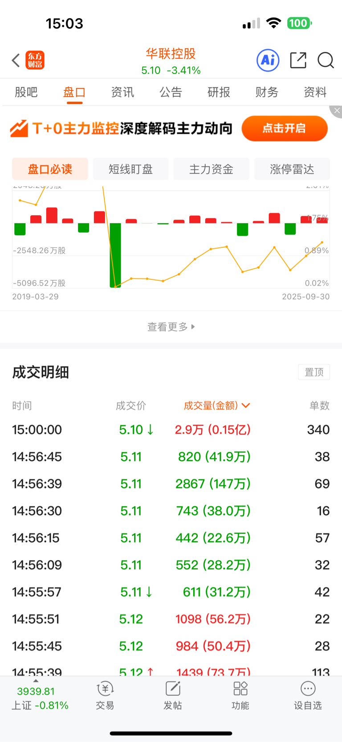The height and width of the screenshot is (742, 342).
Task: Open the search magnifier icon
Action: 326,60
